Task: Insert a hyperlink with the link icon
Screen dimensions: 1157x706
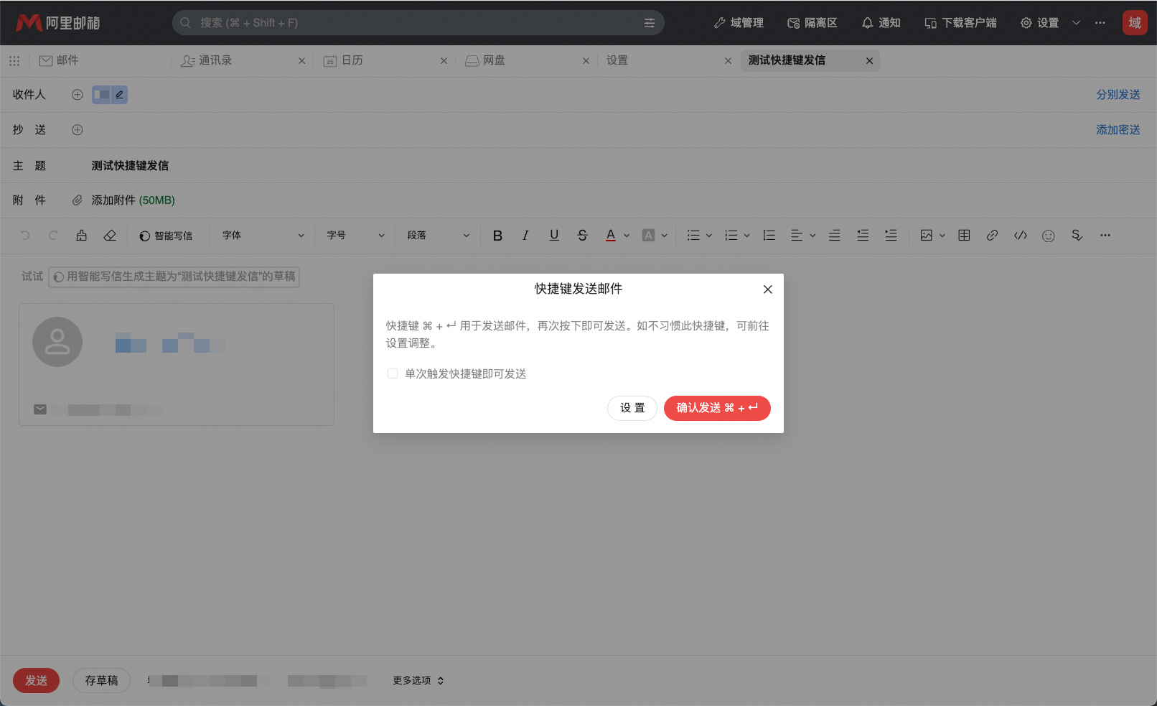Action: coord(992,236)
